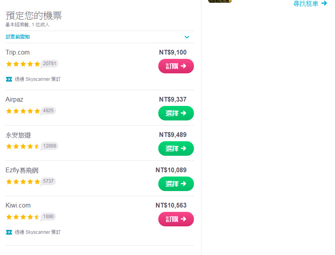
Task: Choose the 永安旅遊 NT$9,489 offer
Action: coord(176,148)
